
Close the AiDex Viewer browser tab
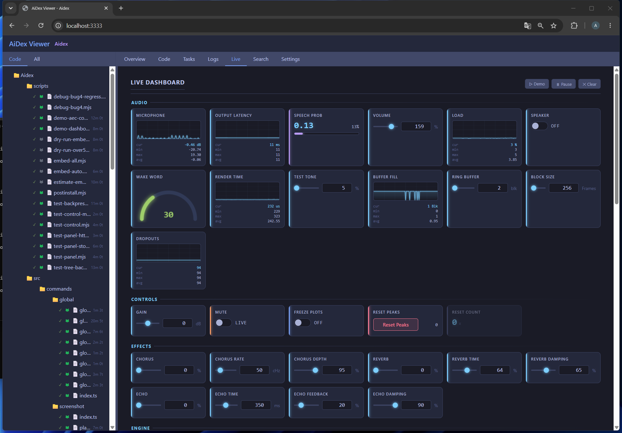click(x=106, y=8)
